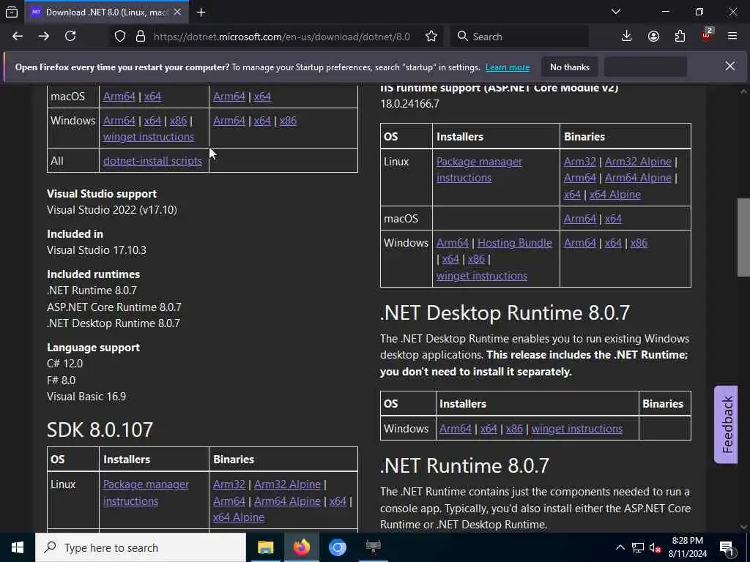The height and width of the screenshot is (562, 750).
Task: Switch to Firefox in the taskbar
Action: [301, 547]
